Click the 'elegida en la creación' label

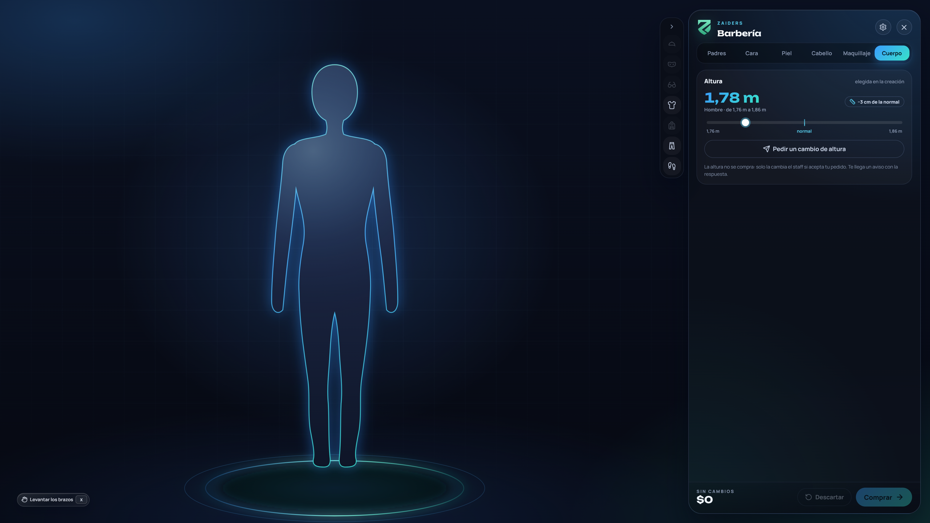[x=880, y=82]
